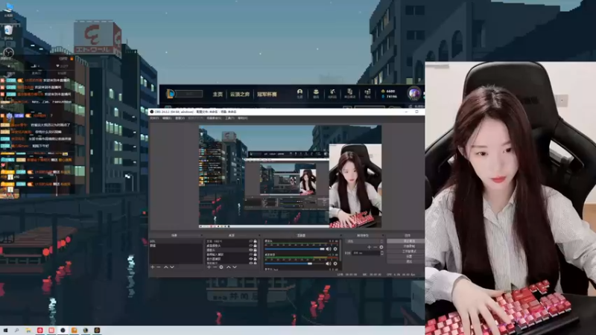The image size is (596, 335).
Task: Switch to 冠军杯赛 tab in League client
Action: 267,95
